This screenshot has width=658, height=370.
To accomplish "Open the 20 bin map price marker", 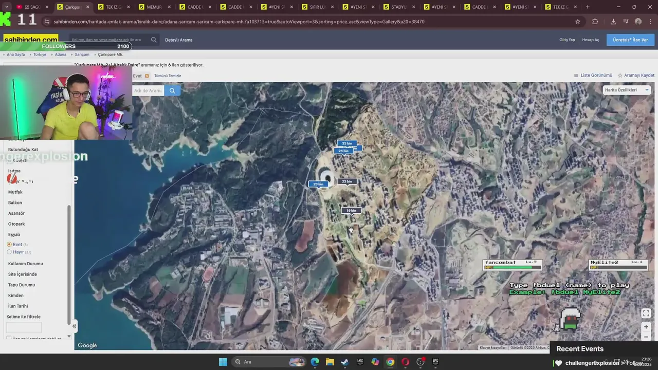I will [318, 184].
